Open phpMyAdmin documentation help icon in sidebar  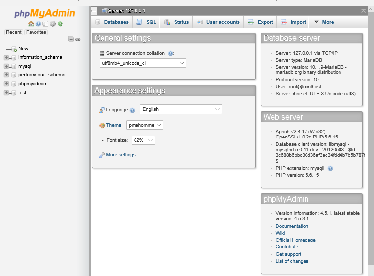pos(38,24)
